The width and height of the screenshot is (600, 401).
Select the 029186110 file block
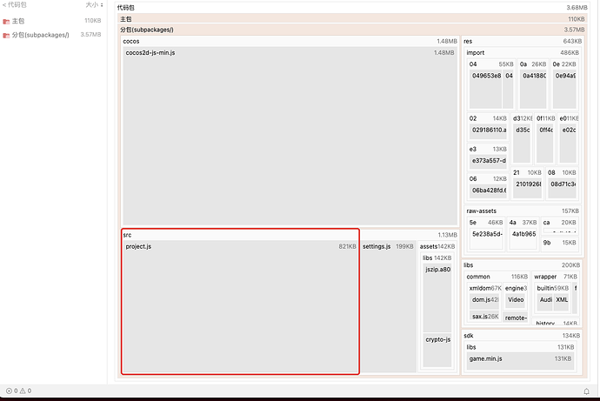click(488, 131)
